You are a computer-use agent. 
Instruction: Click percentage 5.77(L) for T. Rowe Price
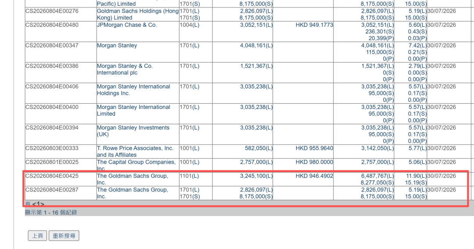417,148
